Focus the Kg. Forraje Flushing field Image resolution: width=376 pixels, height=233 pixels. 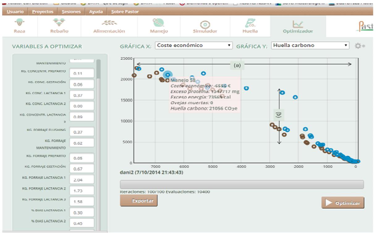[82, 132]
